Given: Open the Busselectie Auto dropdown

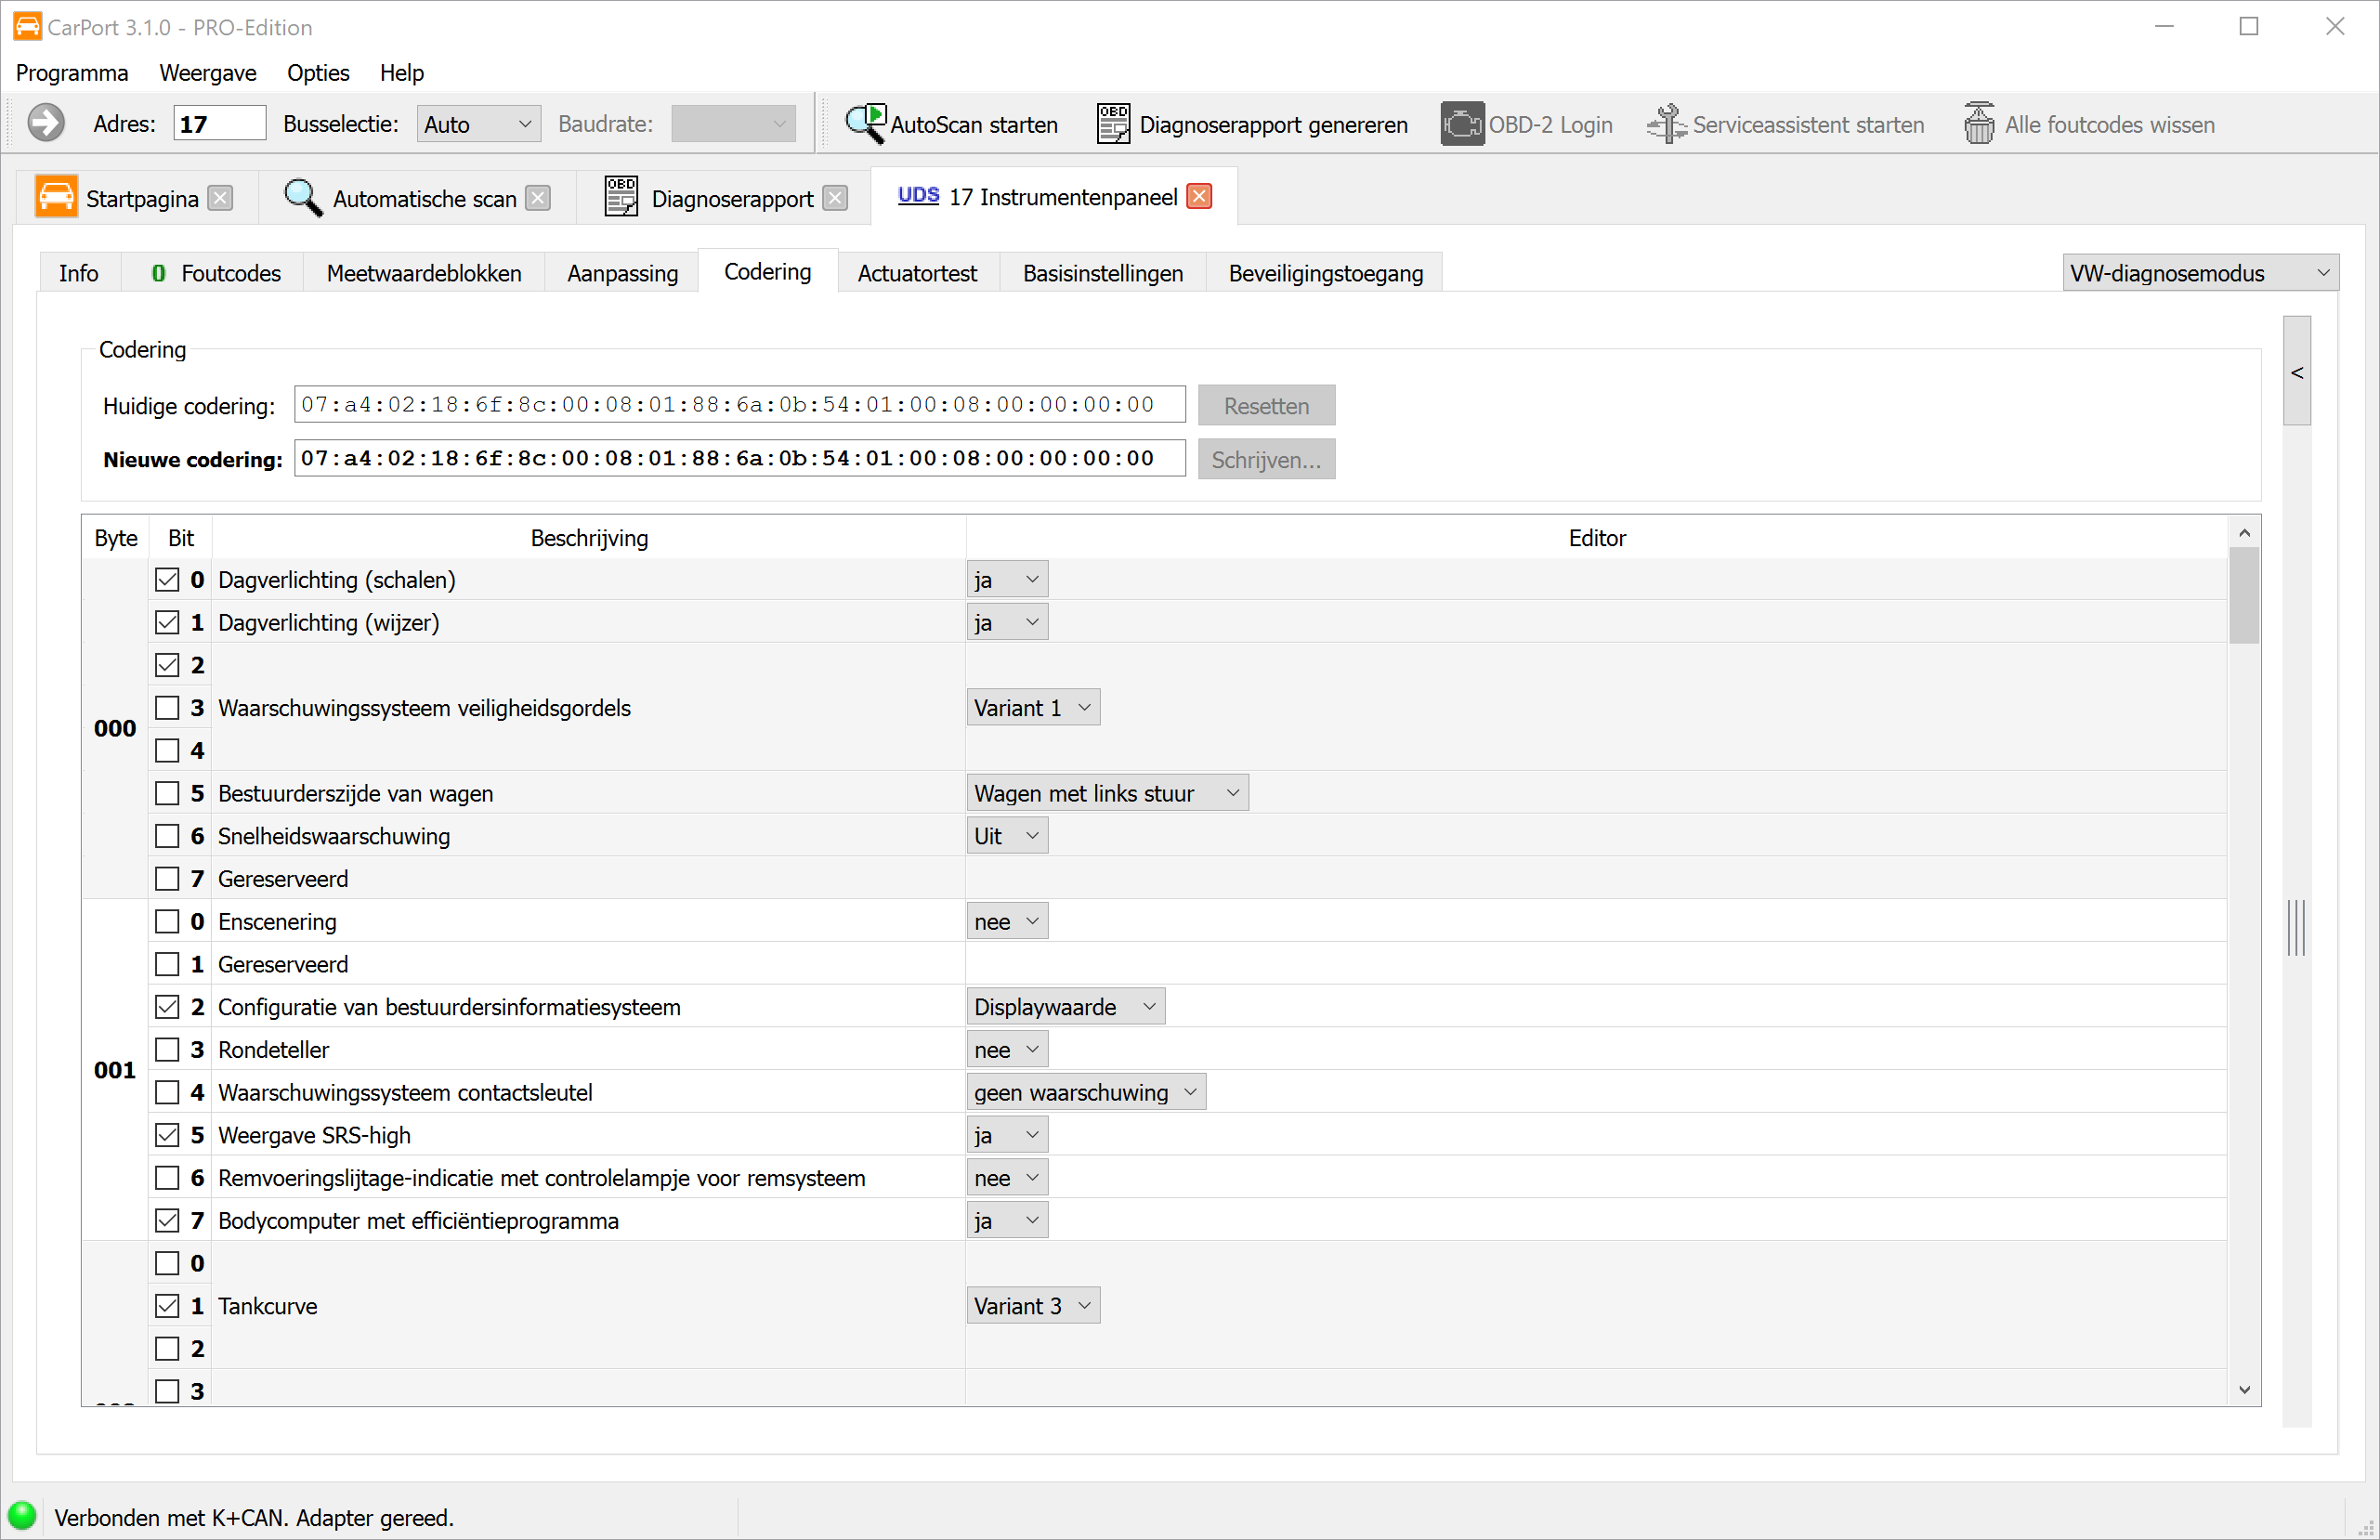Looking at the screenshot, I should (x=478, y=124).
